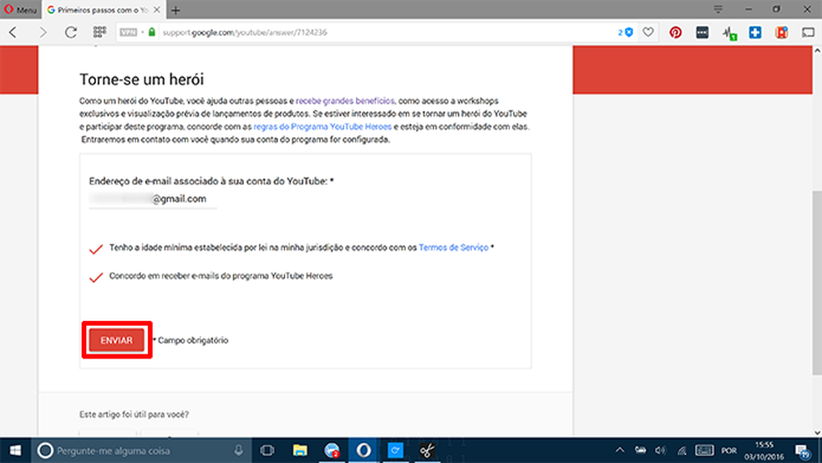Open the battery status tray icon

[641, 450]
